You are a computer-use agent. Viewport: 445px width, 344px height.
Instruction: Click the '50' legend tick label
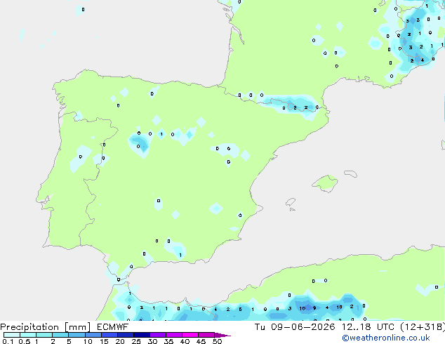(x=217, y=341)
